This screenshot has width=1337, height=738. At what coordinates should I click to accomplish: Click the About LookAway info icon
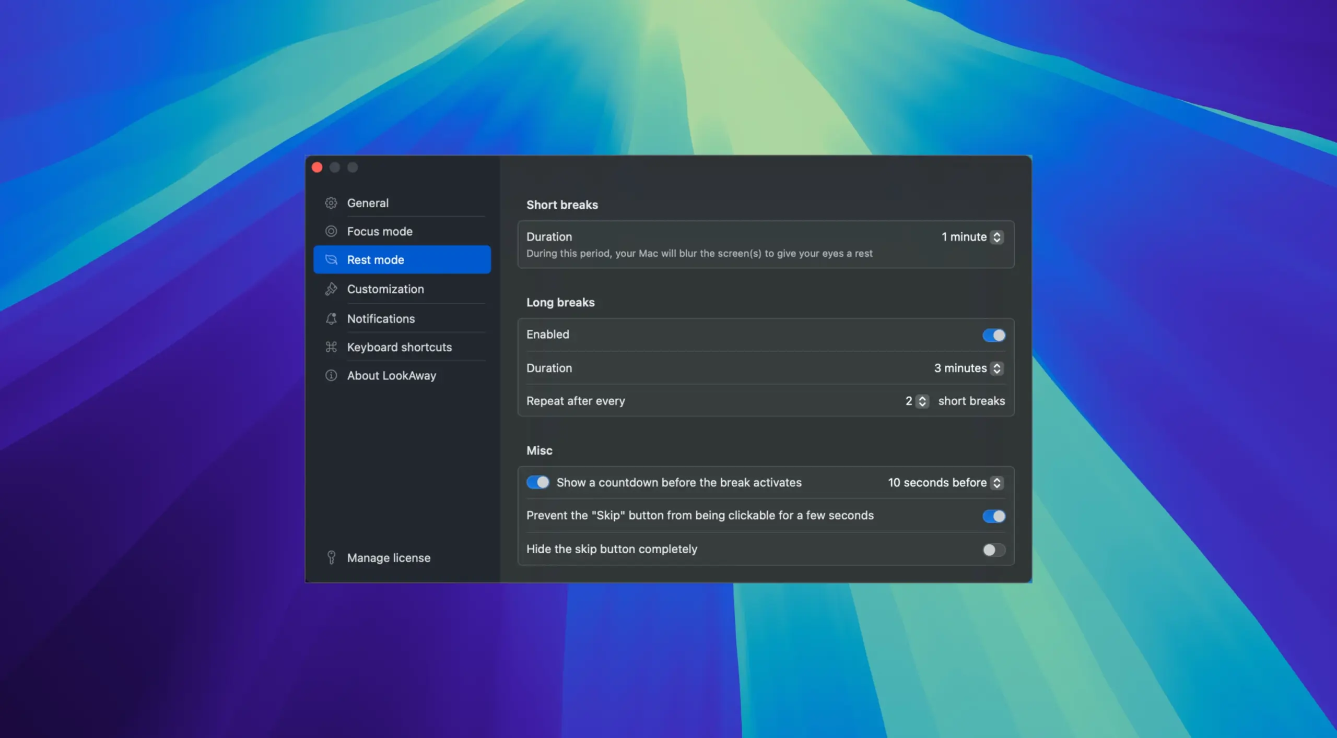tap(331, 375)
